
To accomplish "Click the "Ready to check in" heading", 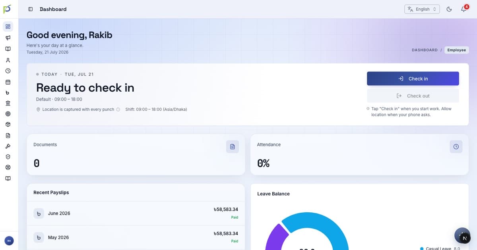I will coord(85,87).
